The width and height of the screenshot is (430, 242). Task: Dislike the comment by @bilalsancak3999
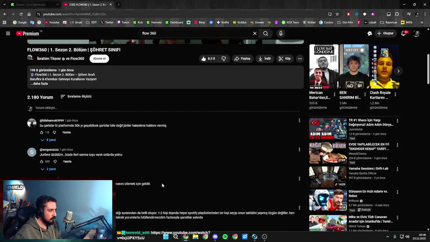(x=54, y=132)
